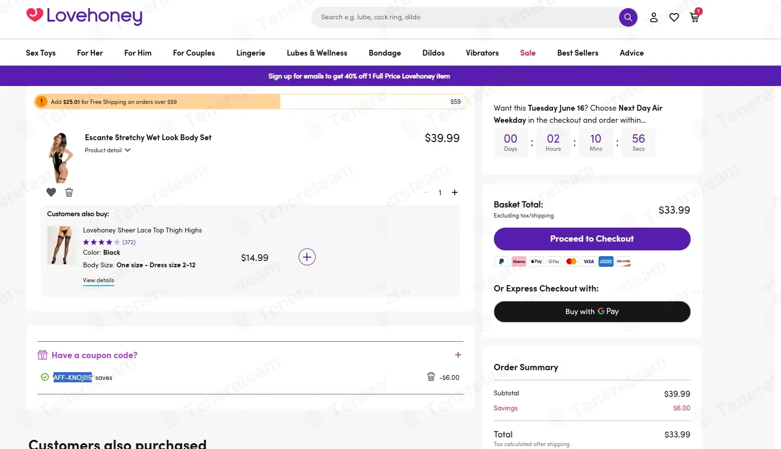Open the For Her menu

90,53
